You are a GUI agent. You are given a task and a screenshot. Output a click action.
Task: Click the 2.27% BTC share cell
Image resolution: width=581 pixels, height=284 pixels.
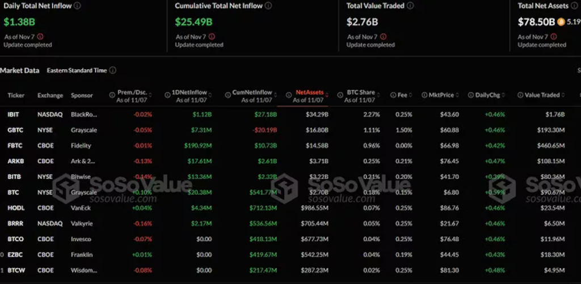pyautogui.click(x=371, y=115)
